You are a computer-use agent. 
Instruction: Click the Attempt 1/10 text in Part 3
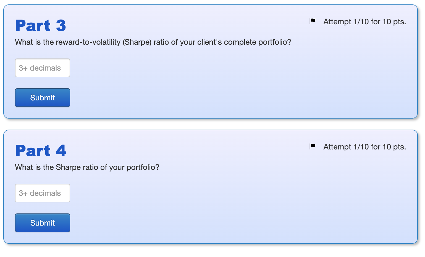(x=364, y=22)
